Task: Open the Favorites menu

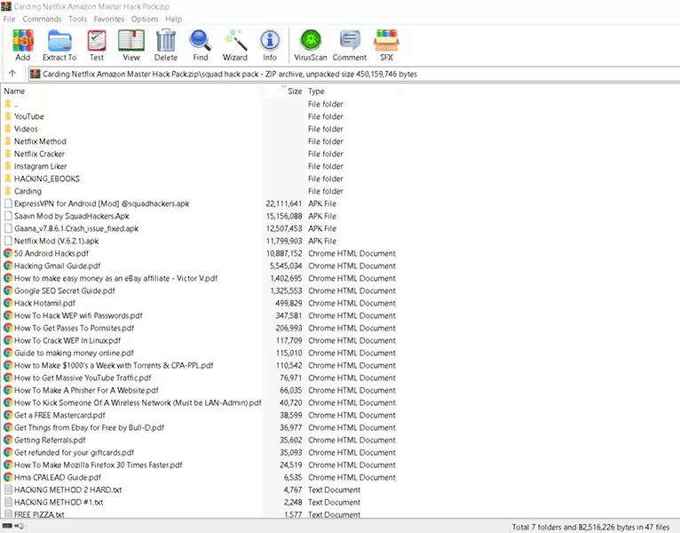Action: click(x=109, y=19)
